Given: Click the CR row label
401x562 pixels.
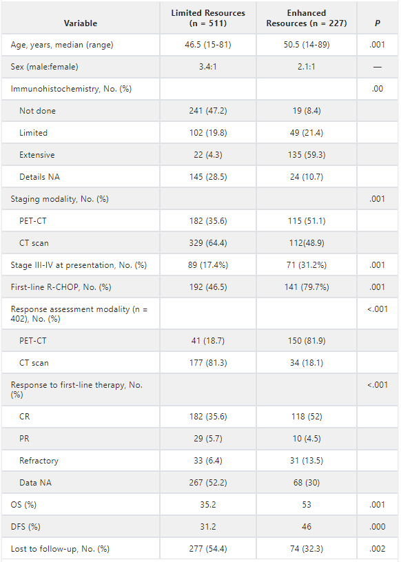Looking at the screenshot, I should [24, 417].
